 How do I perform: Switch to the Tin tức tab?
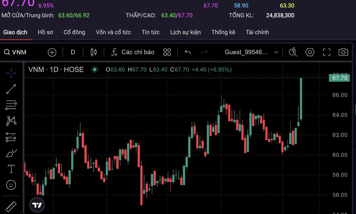[151, 32]
